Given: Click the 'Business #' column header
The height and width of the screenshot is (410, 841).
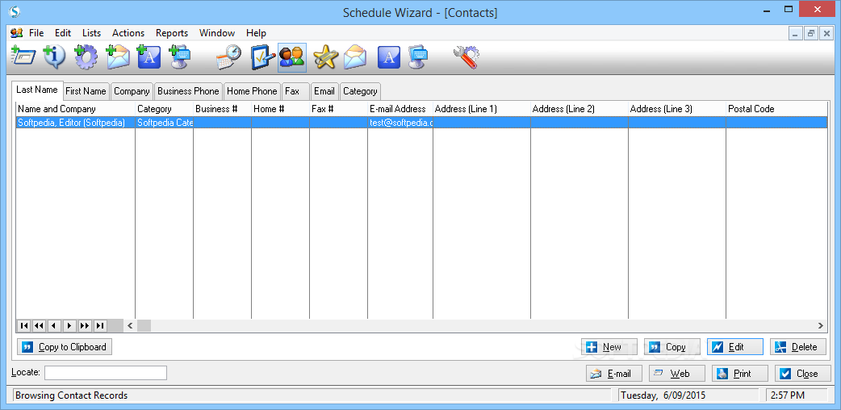Looking at the screenshot, I should [222, 109].
